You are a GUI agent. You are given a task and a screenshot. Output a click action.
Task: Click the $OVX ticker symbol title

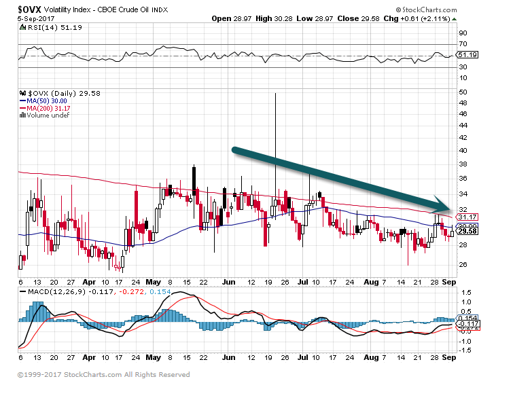pos(29,10)
